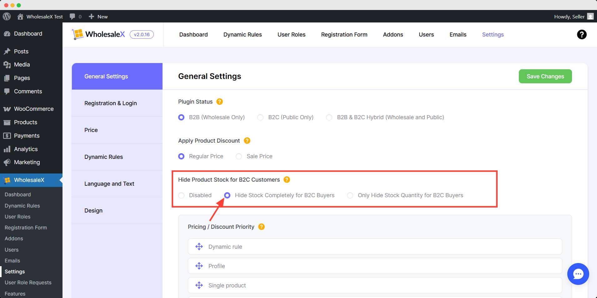This screenshot has width=597, height=298.
Task: Click the Hide Product Stock help icon
Action: [287, 180]
